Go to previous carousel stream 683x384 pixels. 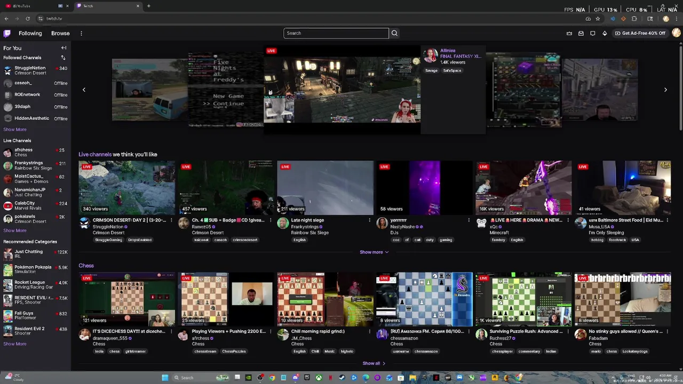[84, 90]
